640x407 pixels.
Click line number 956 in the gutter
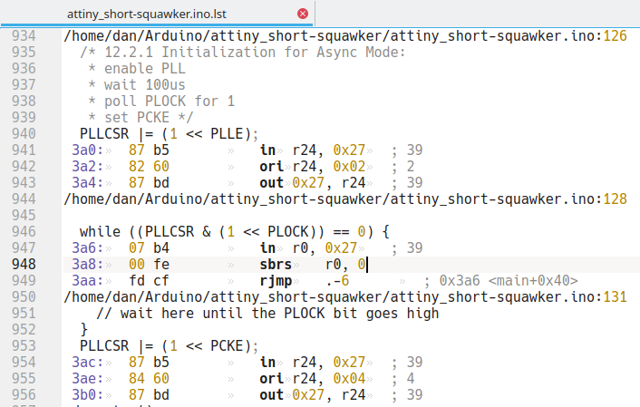[x=22, y=395]
